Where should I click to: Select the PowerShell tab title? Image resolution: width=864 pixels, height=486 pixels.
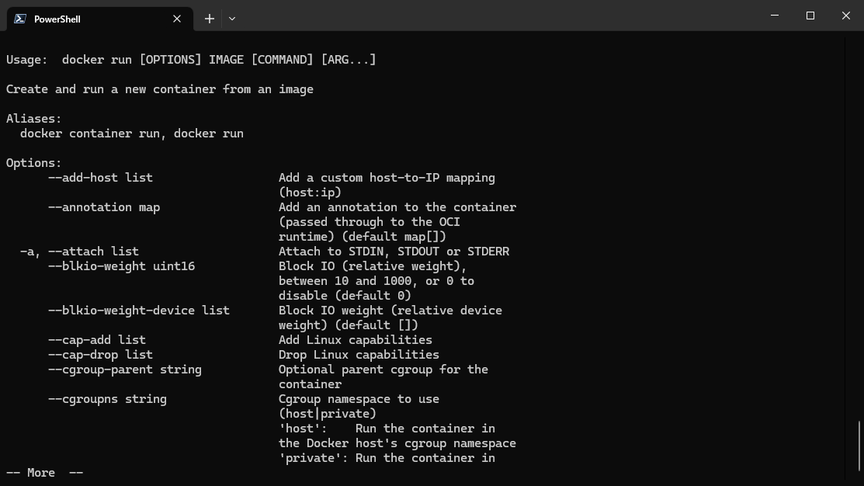(57, 19)
